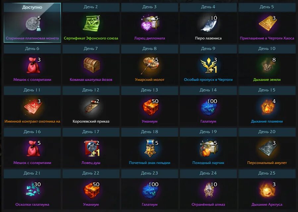Screen dimensions: 298x212
Task: Click the Ларец дипломата chest icon
Action: pyautogui.click(x=150, y=24)
